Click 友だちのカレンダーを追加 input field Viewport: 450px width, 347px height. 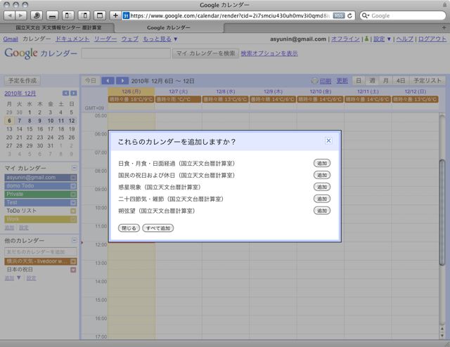[41, 251]
